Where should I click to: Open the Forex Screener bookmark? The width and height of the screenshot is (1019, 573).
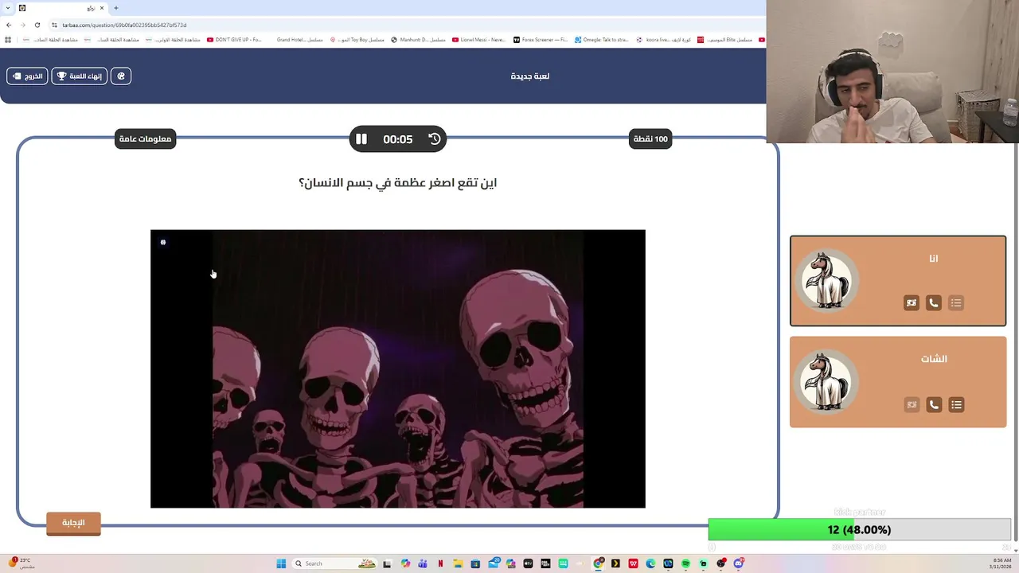541,40
